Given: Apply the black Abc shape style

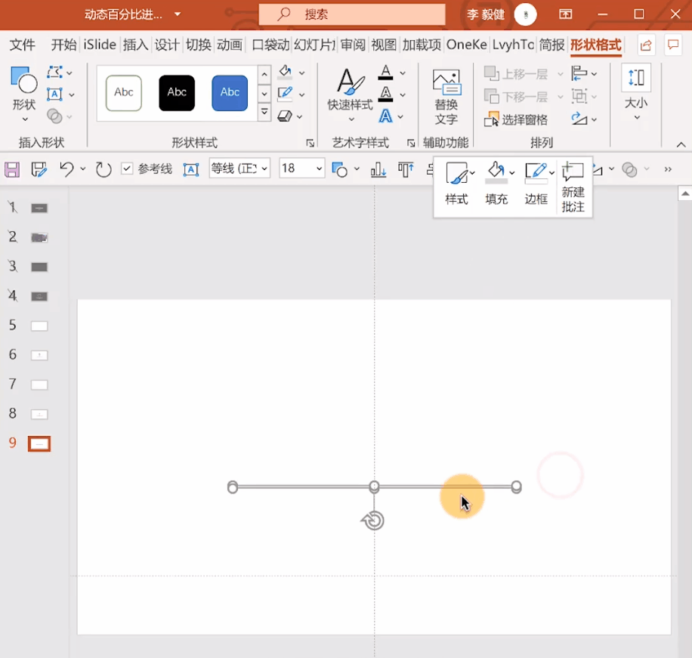Looking at the screenshot, I should (x=177, y=93).
